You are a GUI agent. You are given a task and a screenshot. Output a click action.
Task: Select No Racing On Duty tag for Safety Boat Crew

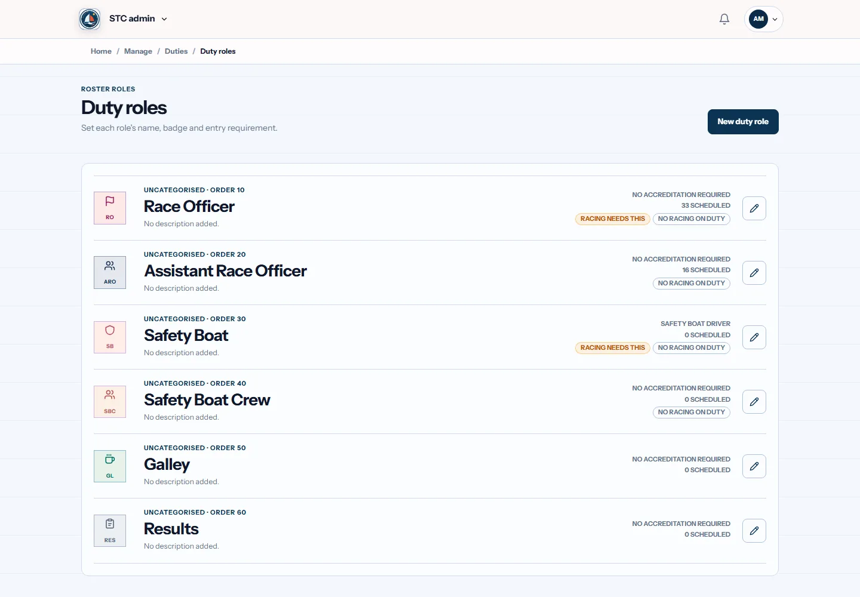click(692, 413)
